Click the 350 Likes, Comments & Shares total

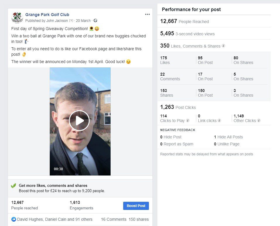(x=190, y=46)
